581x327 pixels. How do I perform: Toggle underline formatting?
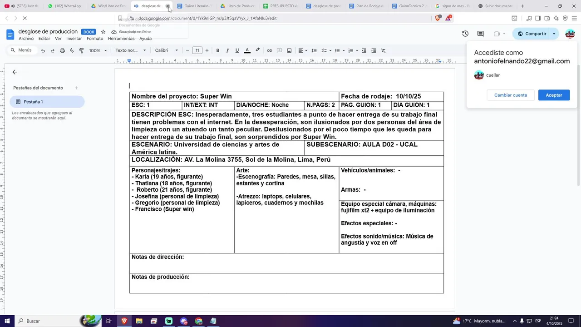pos(237,50)
